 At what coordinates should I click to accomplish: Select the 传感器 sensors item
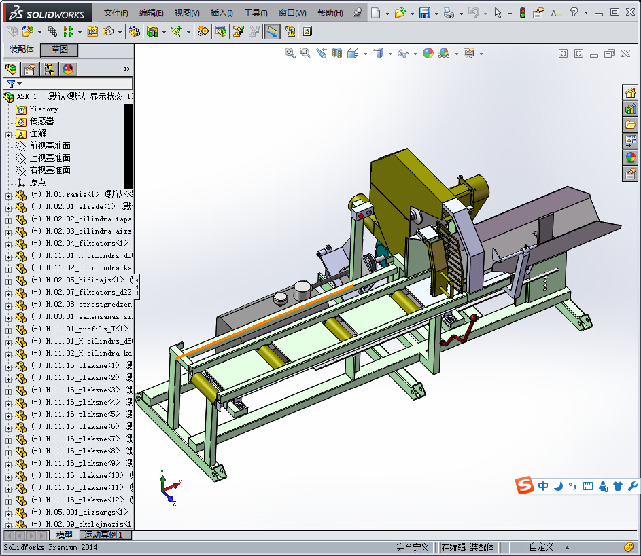(41, 122)
